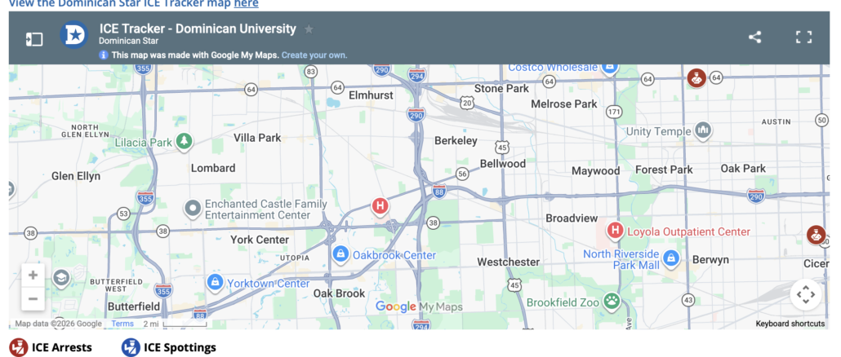Click the Keyboard shortcuts button

[790, 324]
